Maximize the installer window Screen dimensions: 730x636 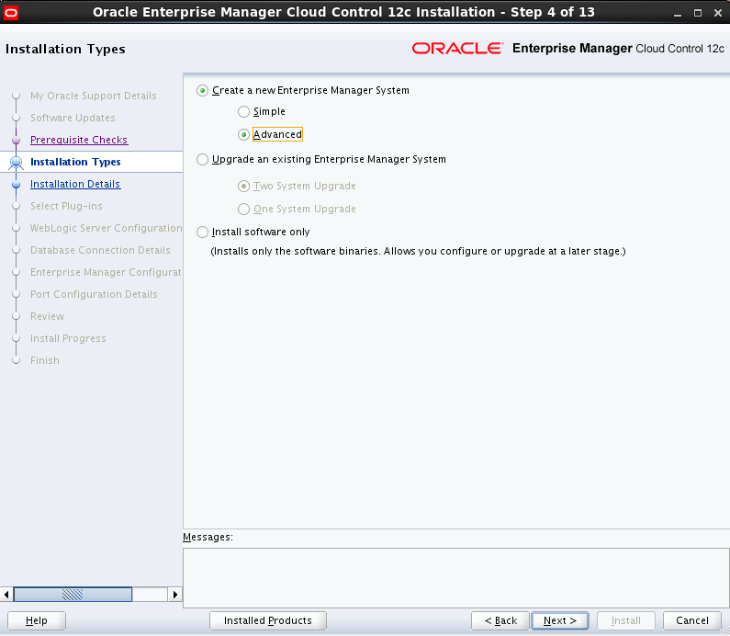pyautogui.click(x=698, y=13)
